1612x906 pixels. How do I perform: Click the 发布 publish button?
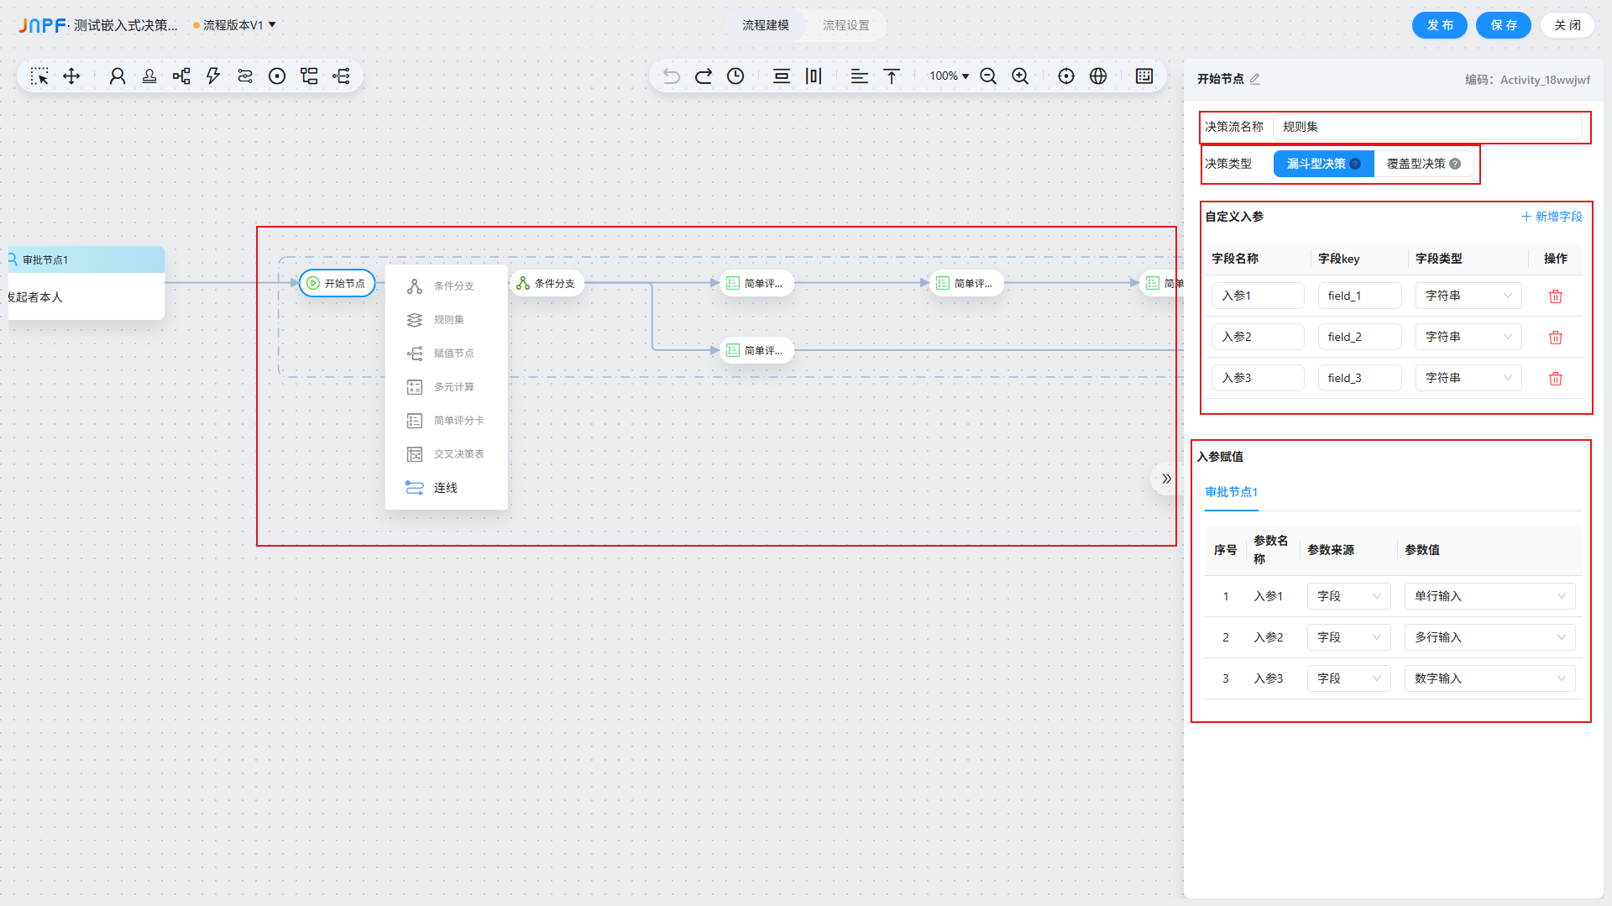point(1439,25)
